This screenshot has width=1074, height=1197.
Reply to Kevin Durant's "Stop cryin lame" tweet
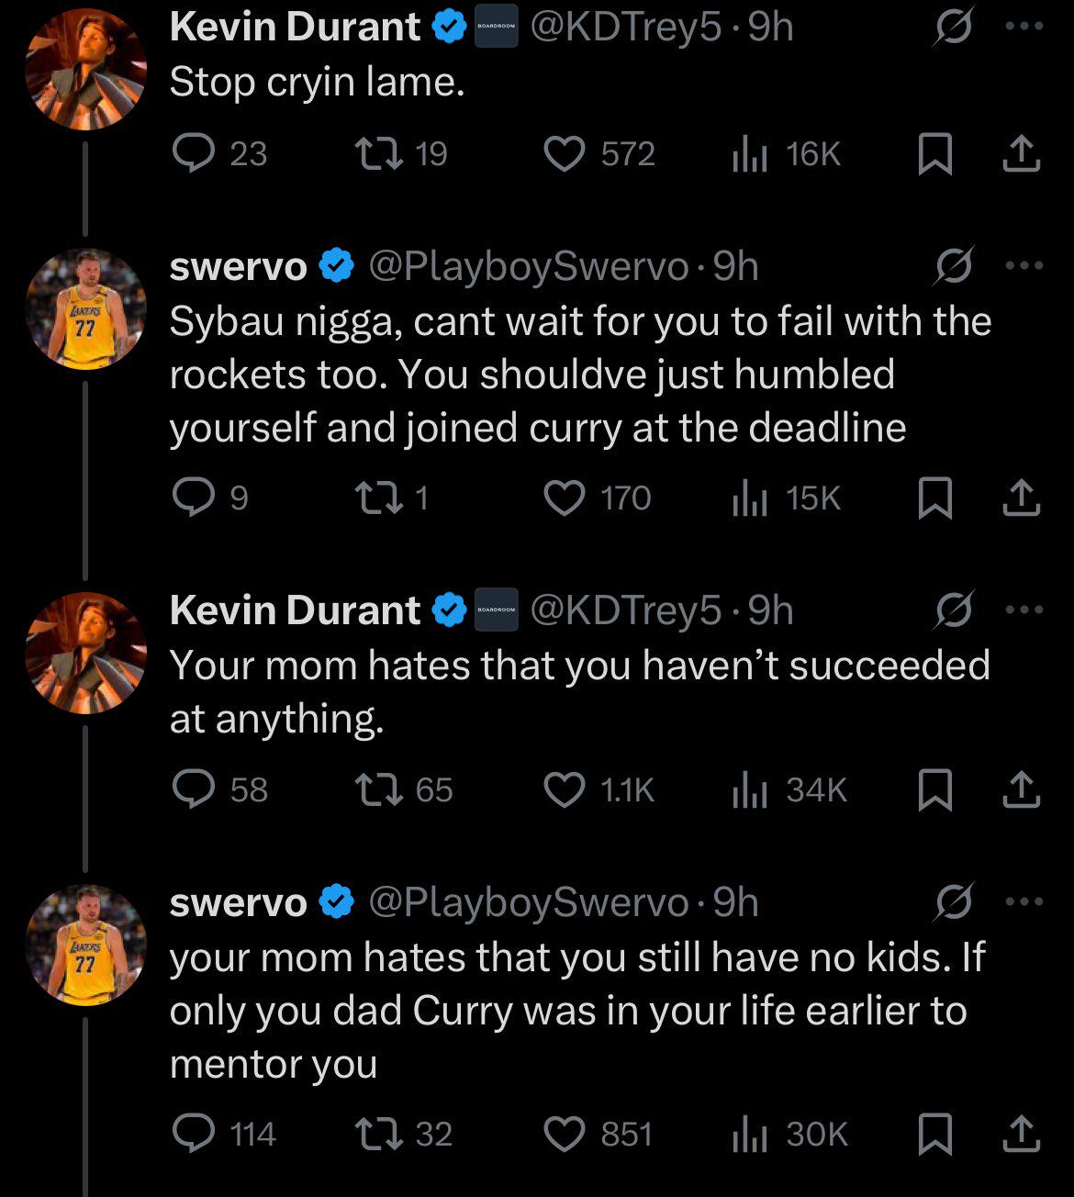(x=220, y=154)
